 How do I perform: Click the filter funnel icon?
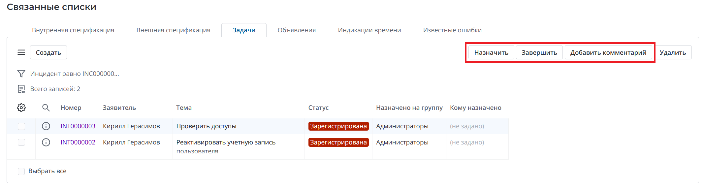(x=21, y=74)
